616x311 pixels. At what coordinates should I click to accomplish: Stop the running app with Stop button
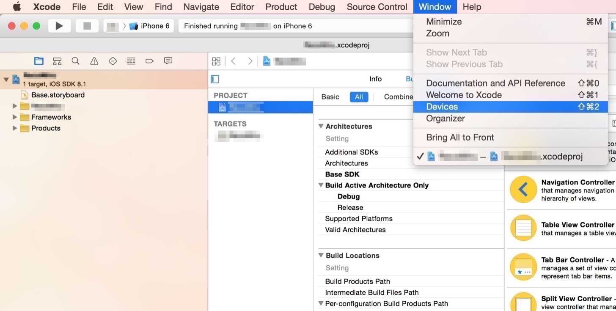point(87,26)
